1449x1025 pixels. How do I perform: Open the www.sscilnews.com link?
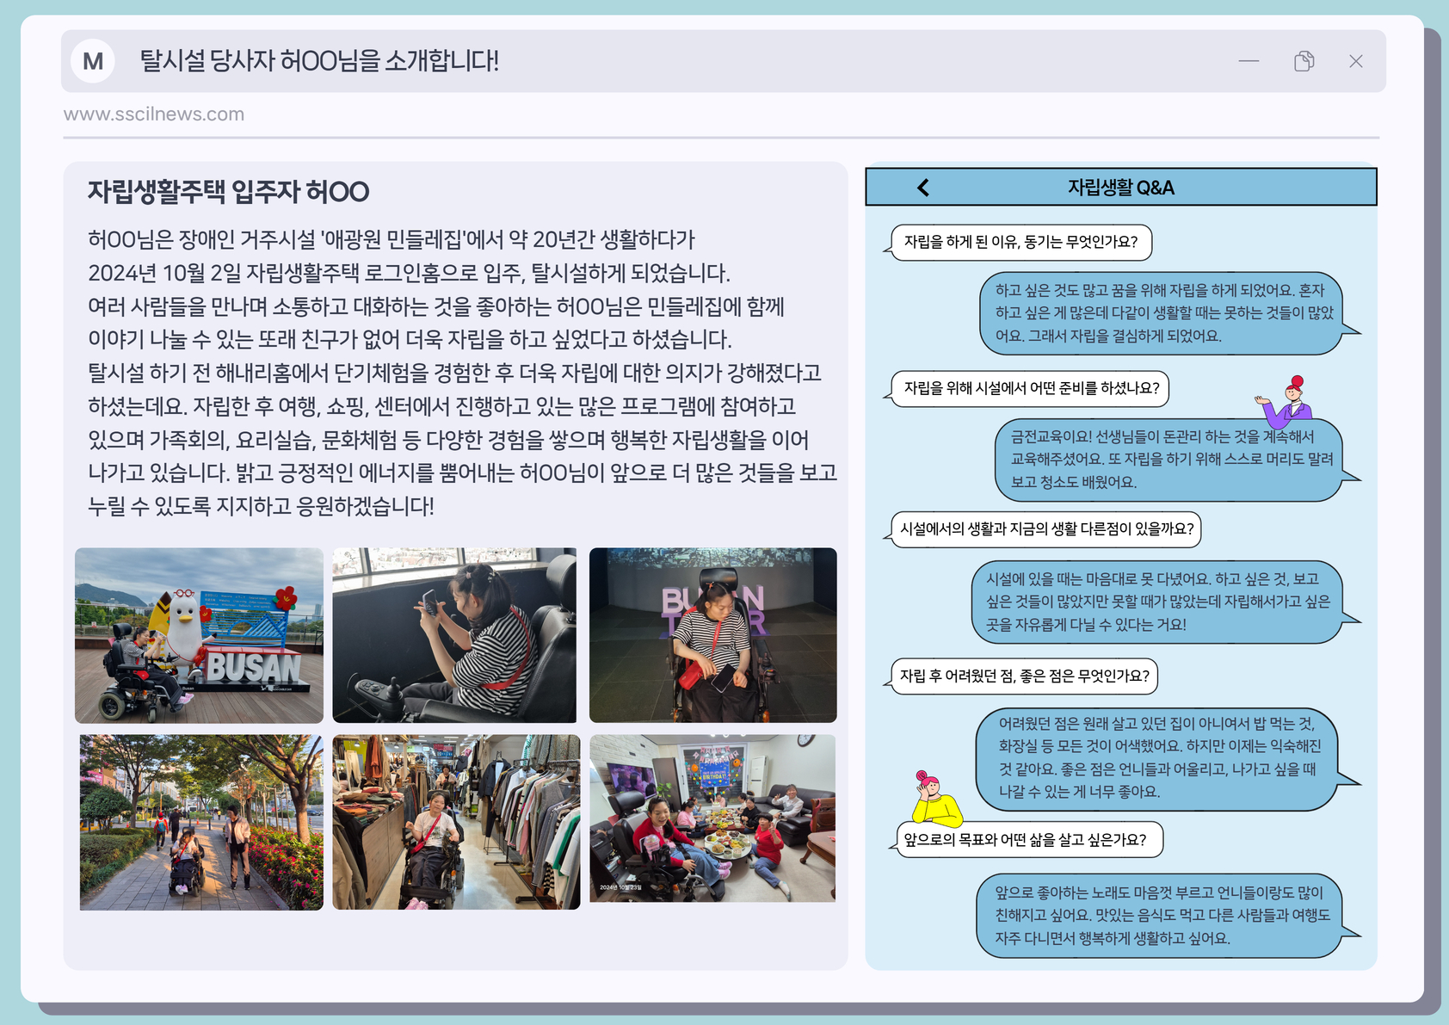click(x=154, y=114)
